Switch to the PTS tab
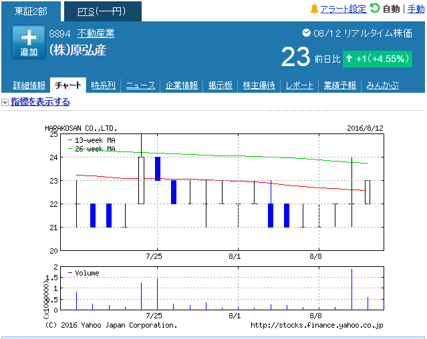The height and width of the screenshot is (339, 427). (x=103, y=11)
